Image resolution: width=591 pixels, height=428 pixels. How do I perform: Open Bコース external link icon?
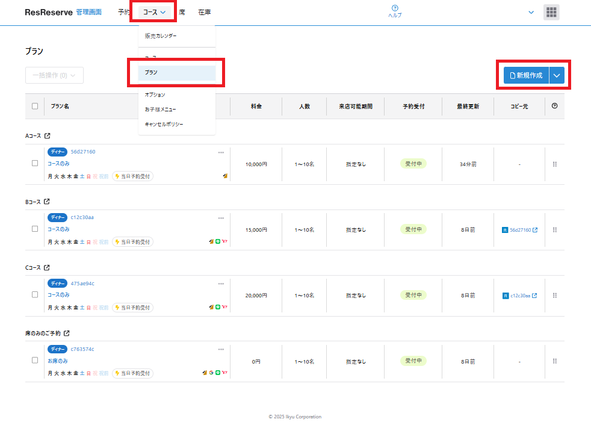point(47,202)
